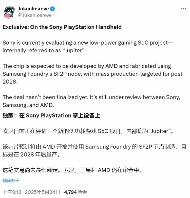
Task: Click the English paragraph mentioning "Jupiter"
Action: click(x=88, y=46)
